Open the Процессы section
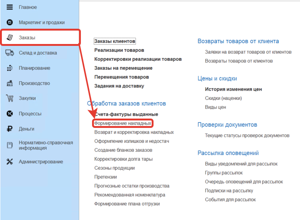300x220 pixels. (x=30, y=113)
